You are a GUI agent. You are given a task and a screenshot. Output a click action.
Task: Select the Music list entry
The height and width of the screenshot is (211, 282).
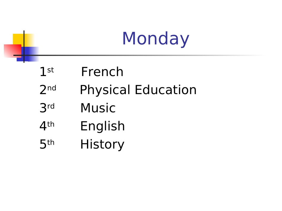click(98, 108)
